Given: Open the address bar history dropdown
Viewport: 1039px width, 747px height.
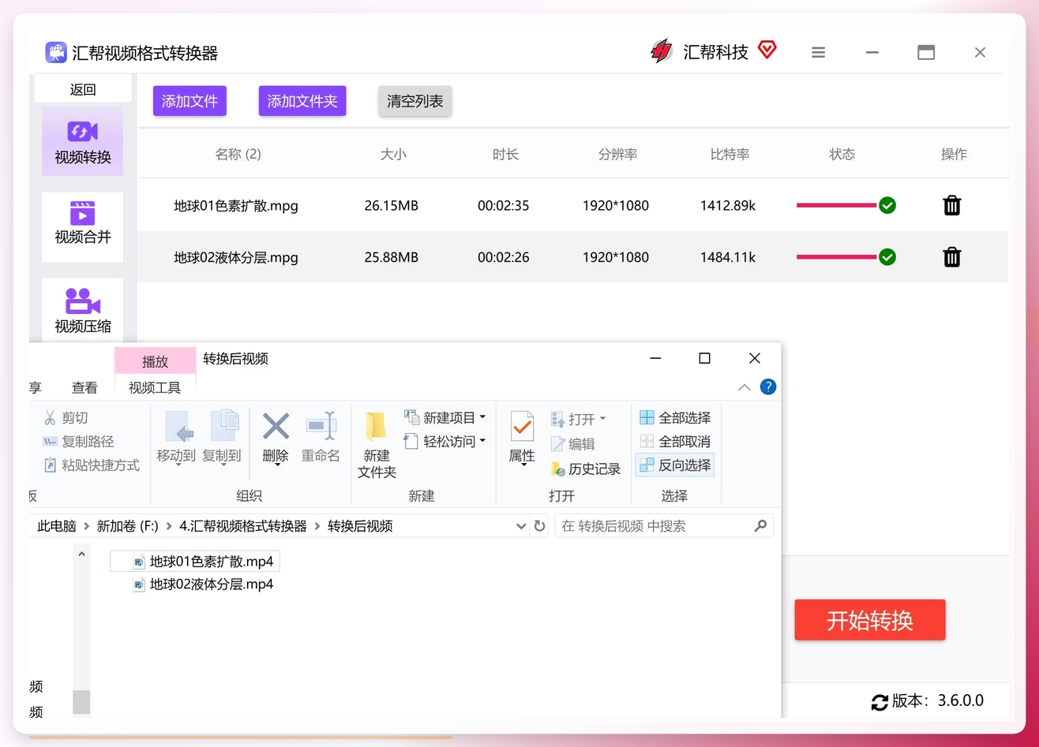Looking at the screenshot, I should click(521, 526).
